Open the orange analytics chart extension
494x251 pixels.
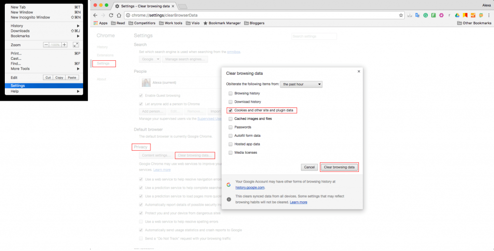(x=473, y=15)
